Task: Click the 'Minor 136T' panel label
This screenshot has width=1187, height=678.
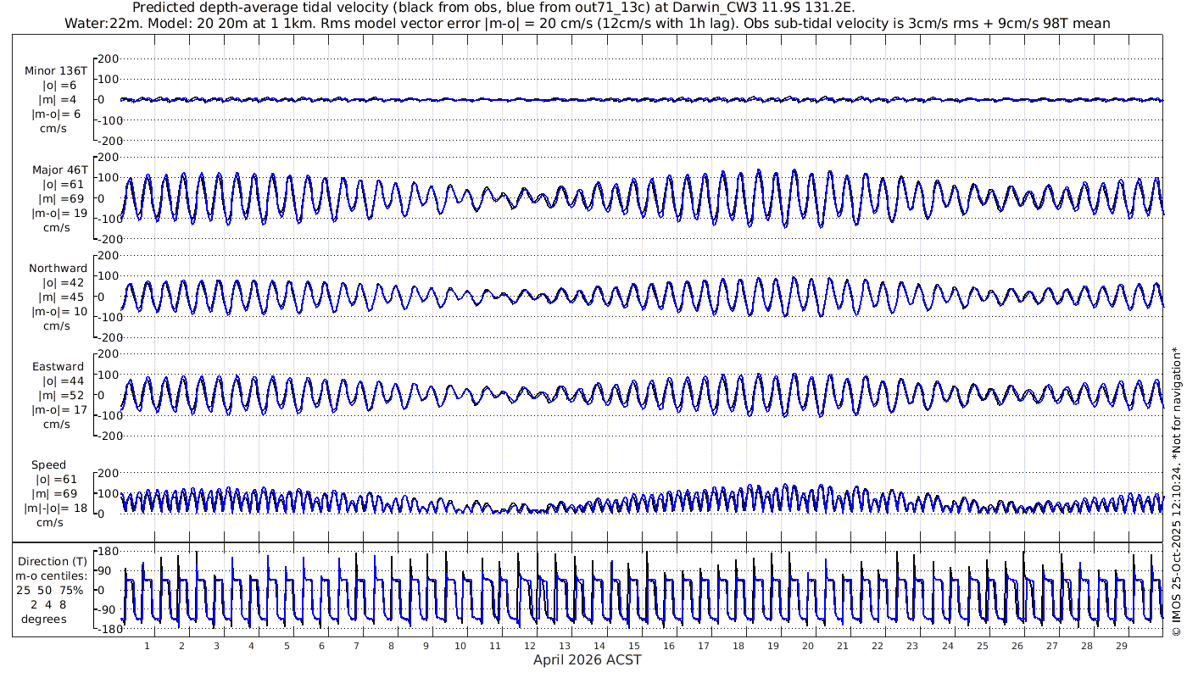Action: pos(56,71)
